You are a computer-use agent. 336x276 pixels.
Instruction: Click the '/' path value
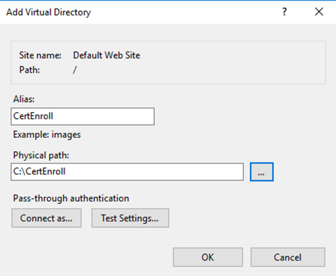click(x=75, y=70)
